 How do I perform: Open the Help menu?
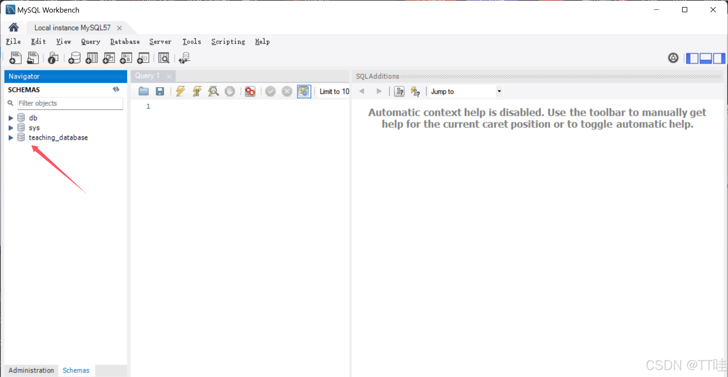pyautogui.click(x=262, y=41)
